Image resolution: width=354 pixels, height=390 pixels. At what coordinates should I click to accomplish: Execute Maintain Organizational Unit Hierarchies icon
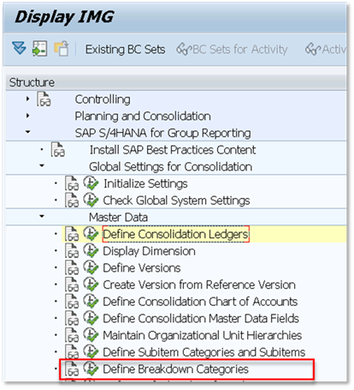91,334
